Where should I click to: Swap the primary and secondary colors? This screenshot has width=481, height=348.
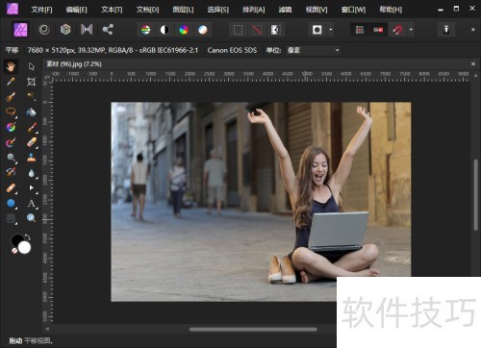pos(28,237)
